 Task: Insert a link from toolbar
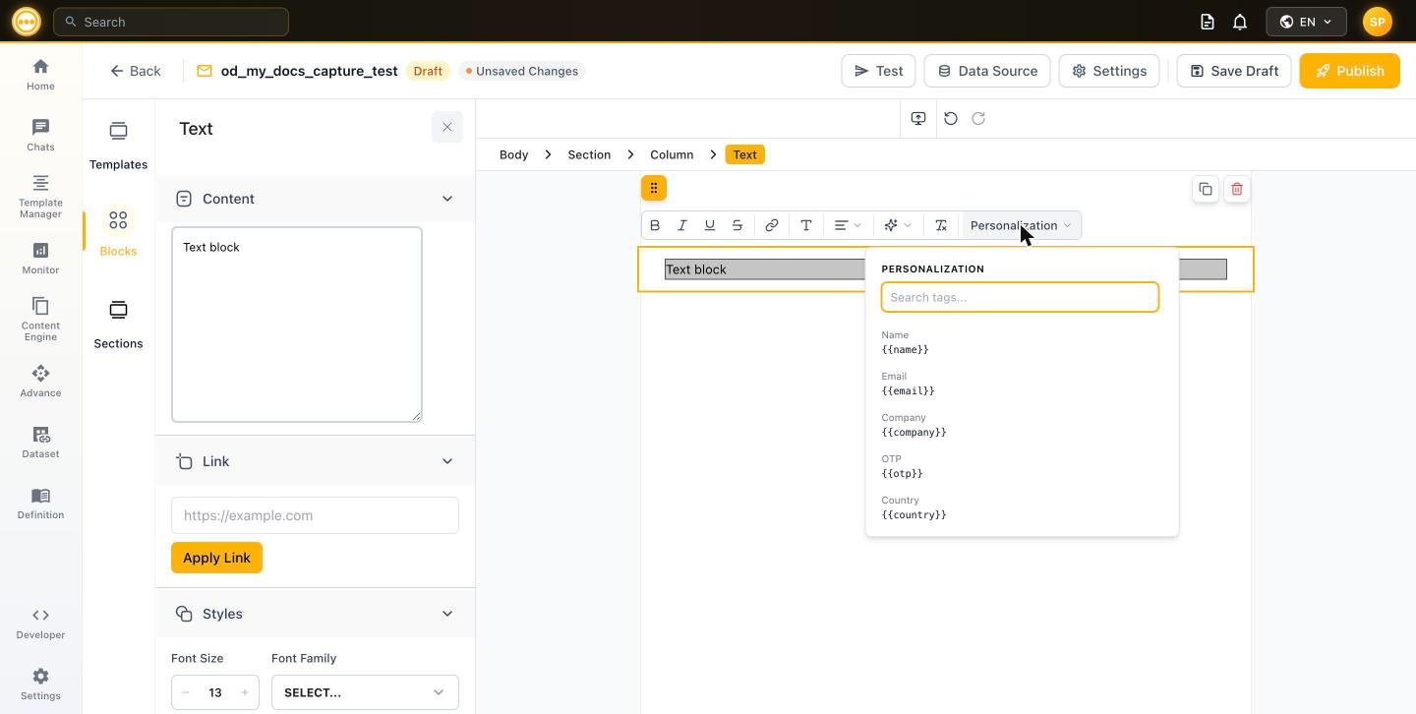pyautogui.click(x=772, y=225)
